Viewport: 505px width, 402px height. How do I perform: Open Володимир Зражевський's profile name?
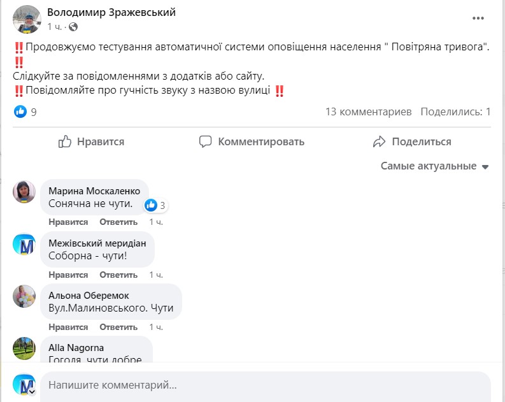coord(111,13)
